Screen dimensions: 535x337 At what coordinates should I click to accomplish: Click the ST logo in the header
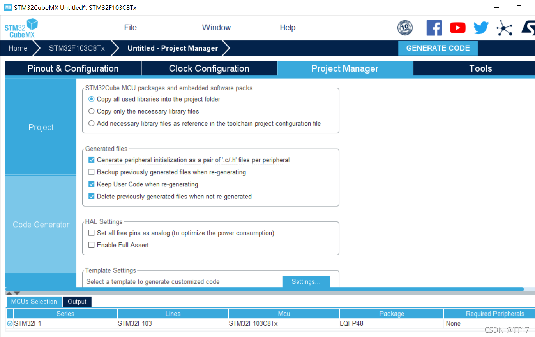pos(528,28)
